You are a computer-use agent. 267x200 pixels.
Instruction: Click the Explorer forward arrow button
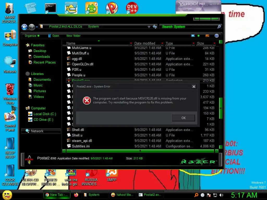(x=32, y=27)
